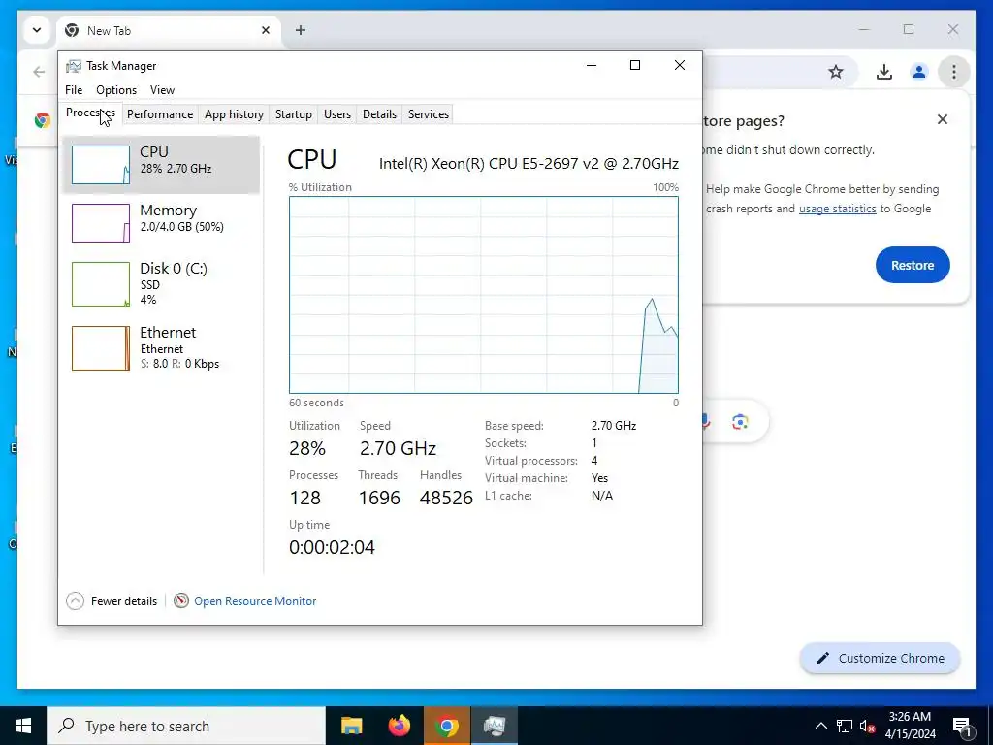Switch to the App history tab
This screenshot has width=993, height=745.
234,114
